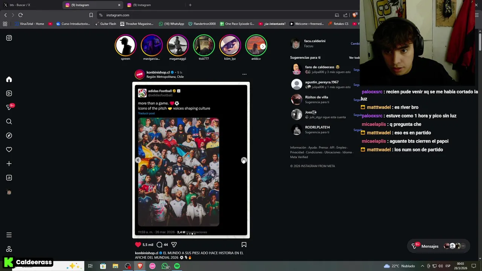Open Flandertron3000 bookmark

click(202, 24)
